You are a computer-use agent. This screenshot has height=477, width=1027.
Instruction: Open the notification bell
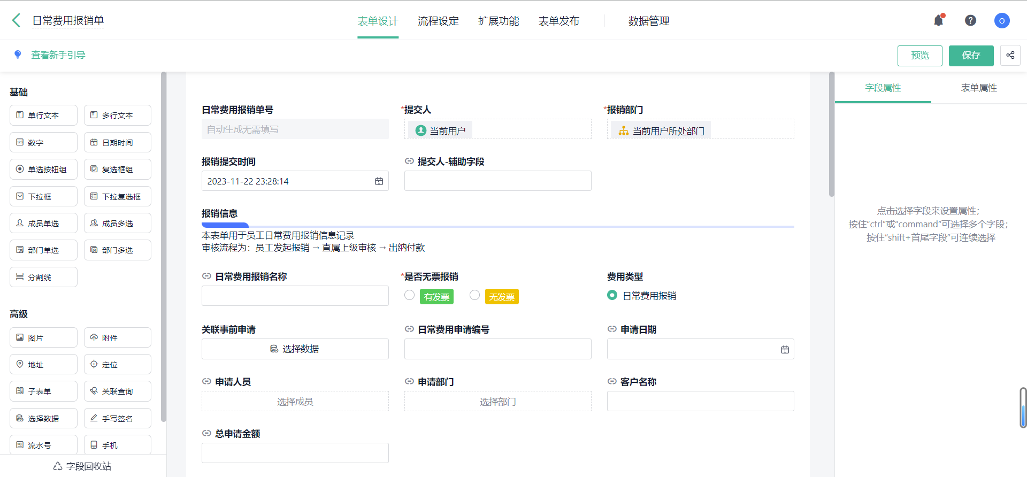[938, 21]
